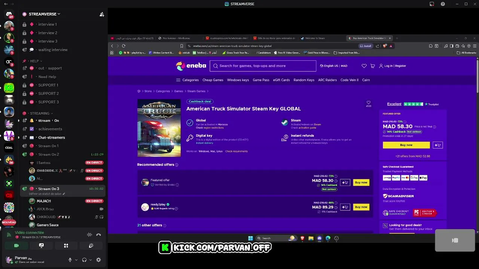Toggle the Discord camera button

coord(16,245)
